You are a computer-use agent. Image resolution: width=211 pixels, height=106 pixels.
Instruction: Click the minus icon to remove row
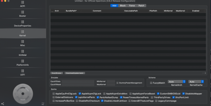pos(203,73)
